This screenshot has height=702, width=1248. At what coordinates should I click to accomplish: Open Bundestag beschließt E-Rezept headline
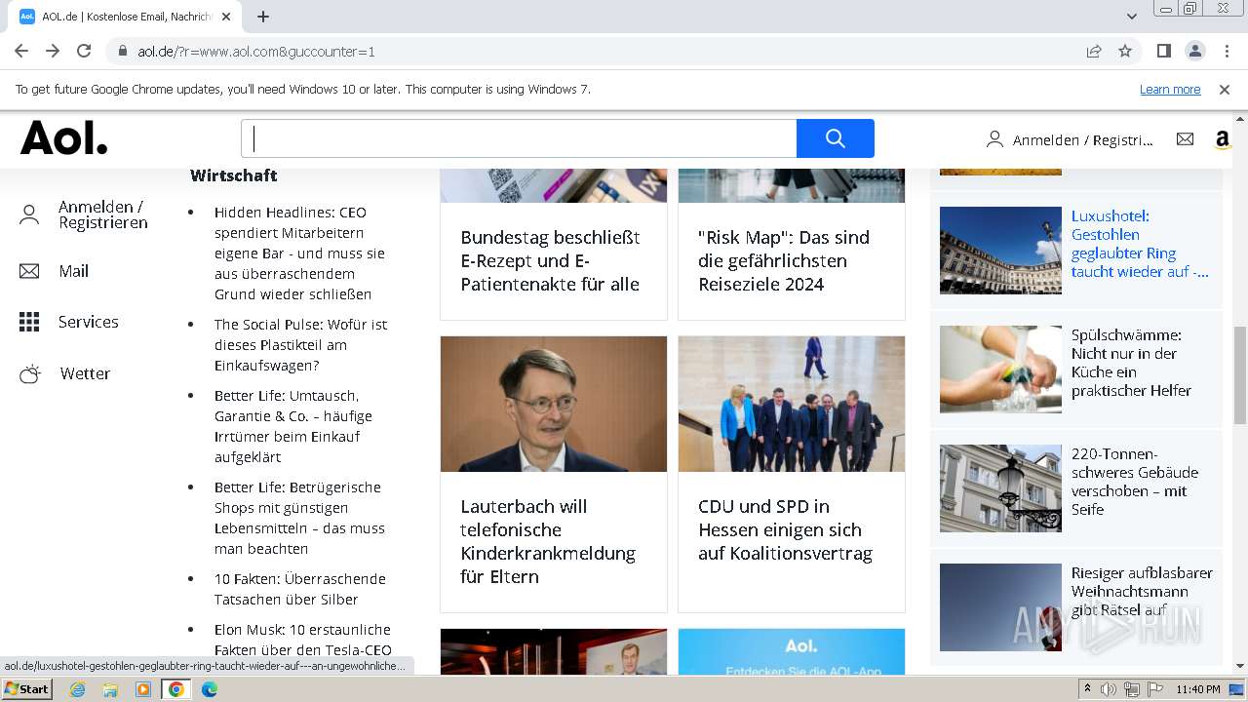click(x=551, y=260)
